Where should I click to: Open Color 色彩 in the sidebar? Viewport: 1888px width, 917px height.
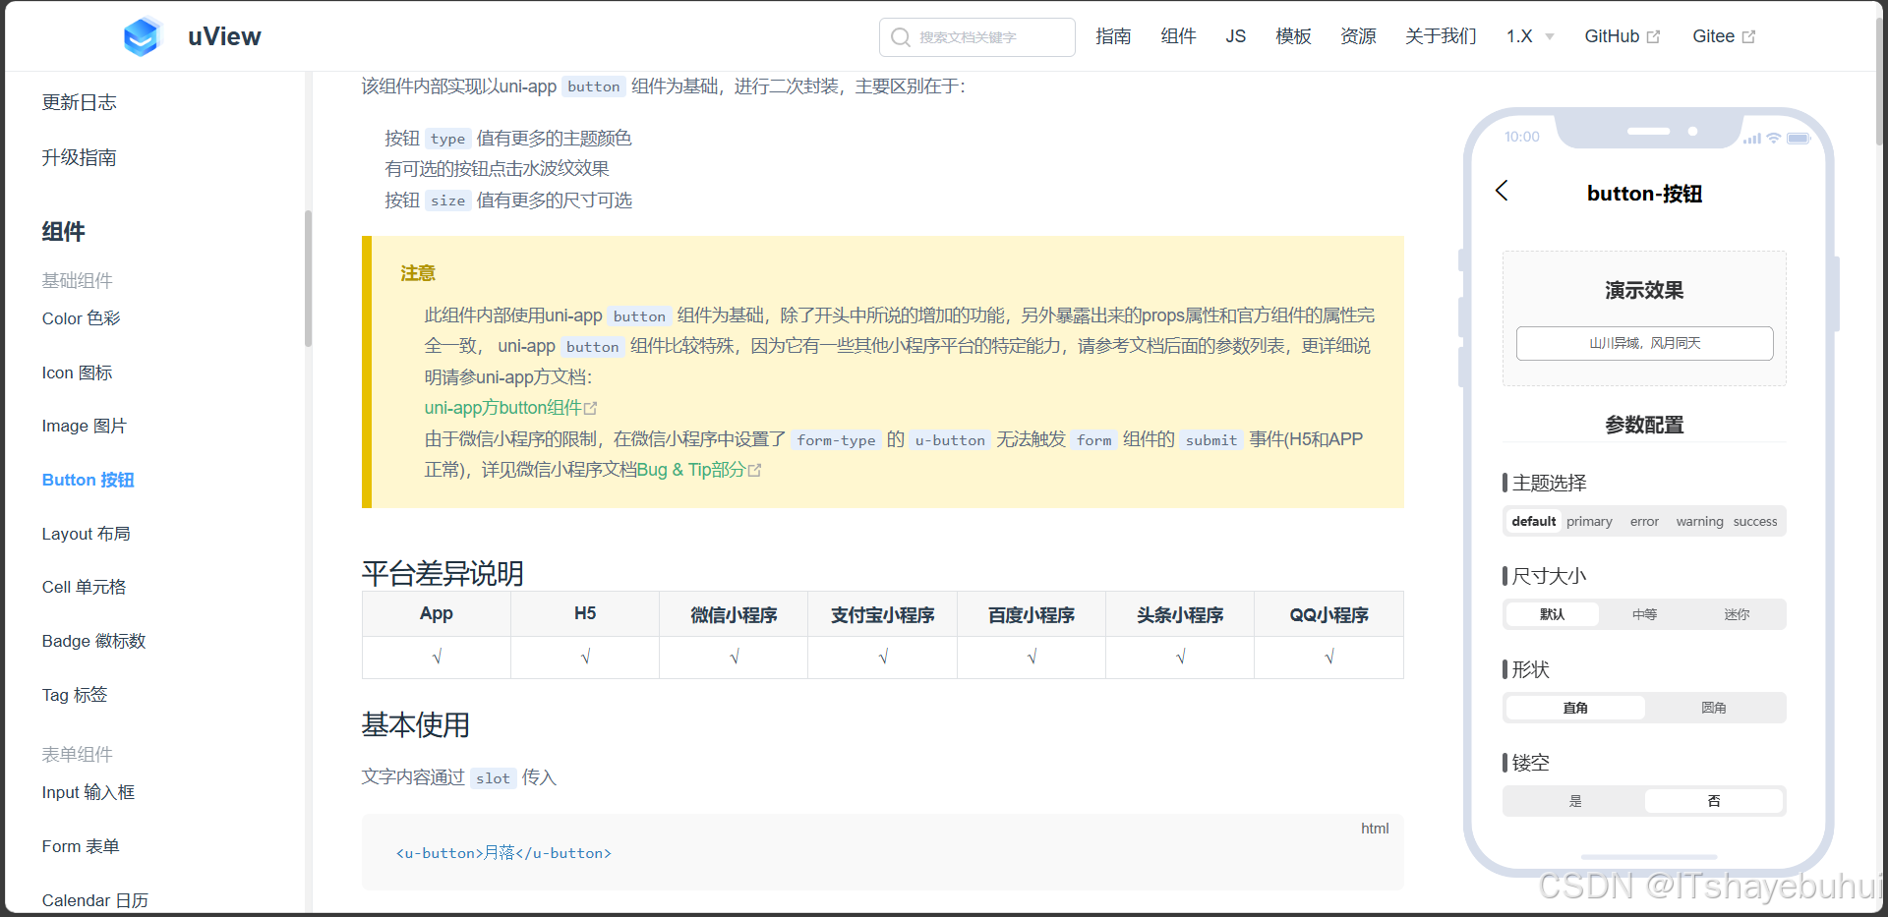coord(81,318)
